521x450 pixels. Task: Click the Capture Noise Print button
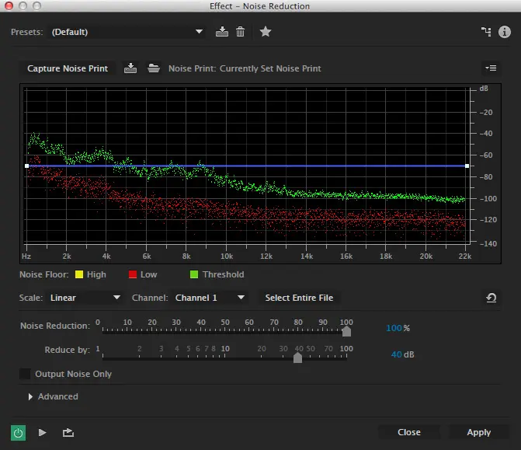[68, 68]
